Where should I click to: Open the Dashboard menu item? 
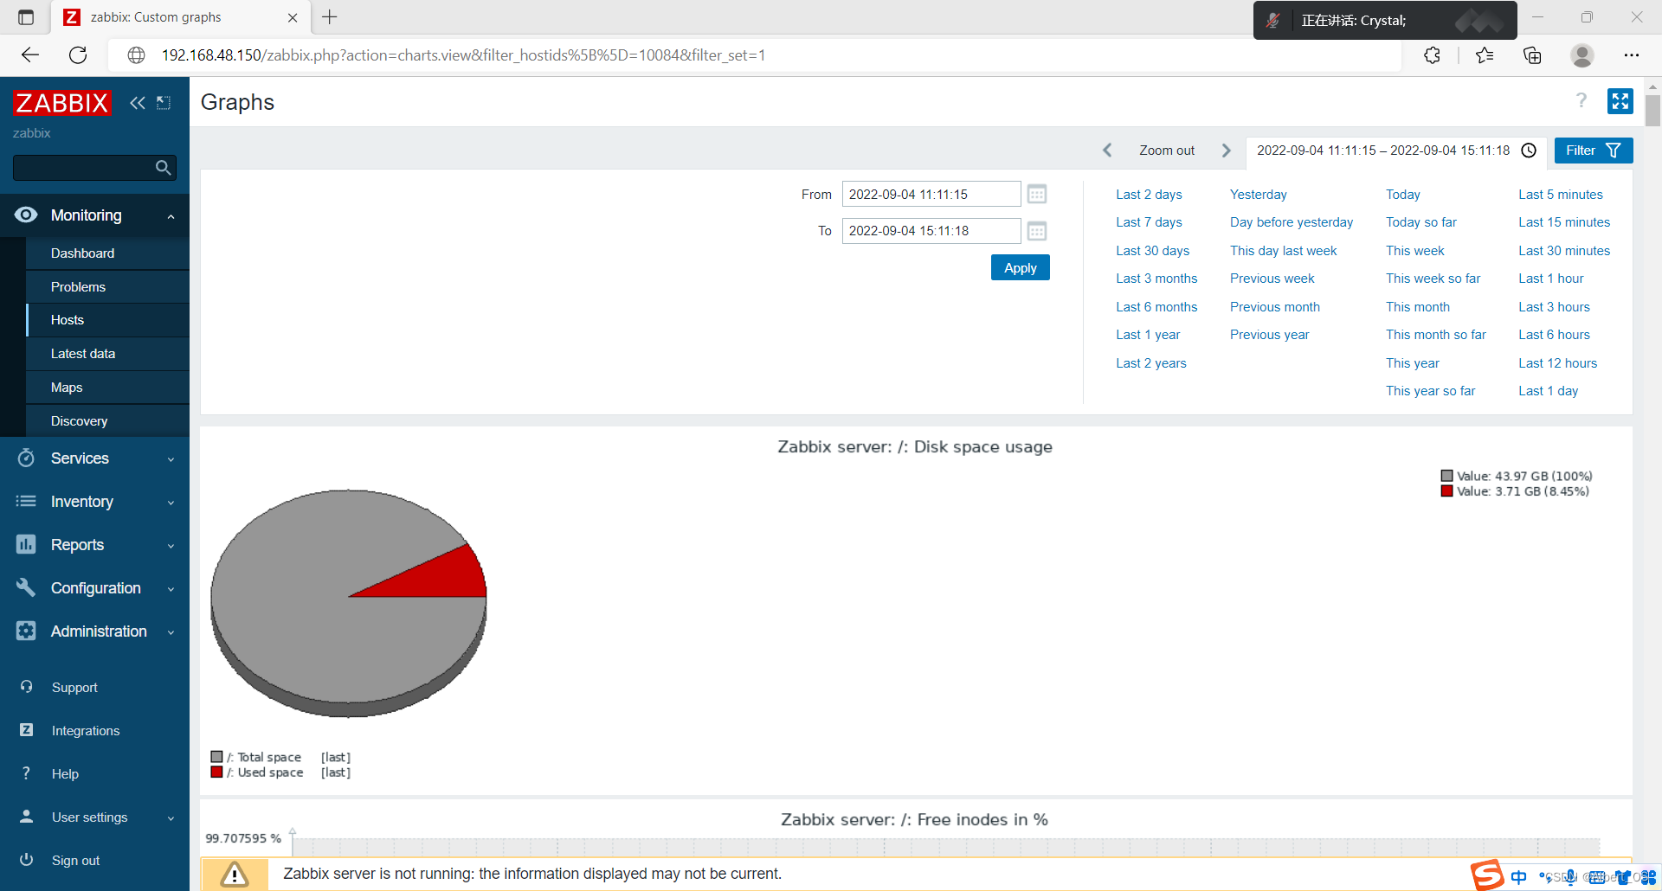(x=107, y=253)
